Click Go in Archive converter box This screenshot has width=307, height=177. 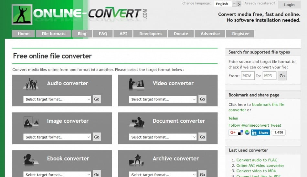[x=202, y=174]
